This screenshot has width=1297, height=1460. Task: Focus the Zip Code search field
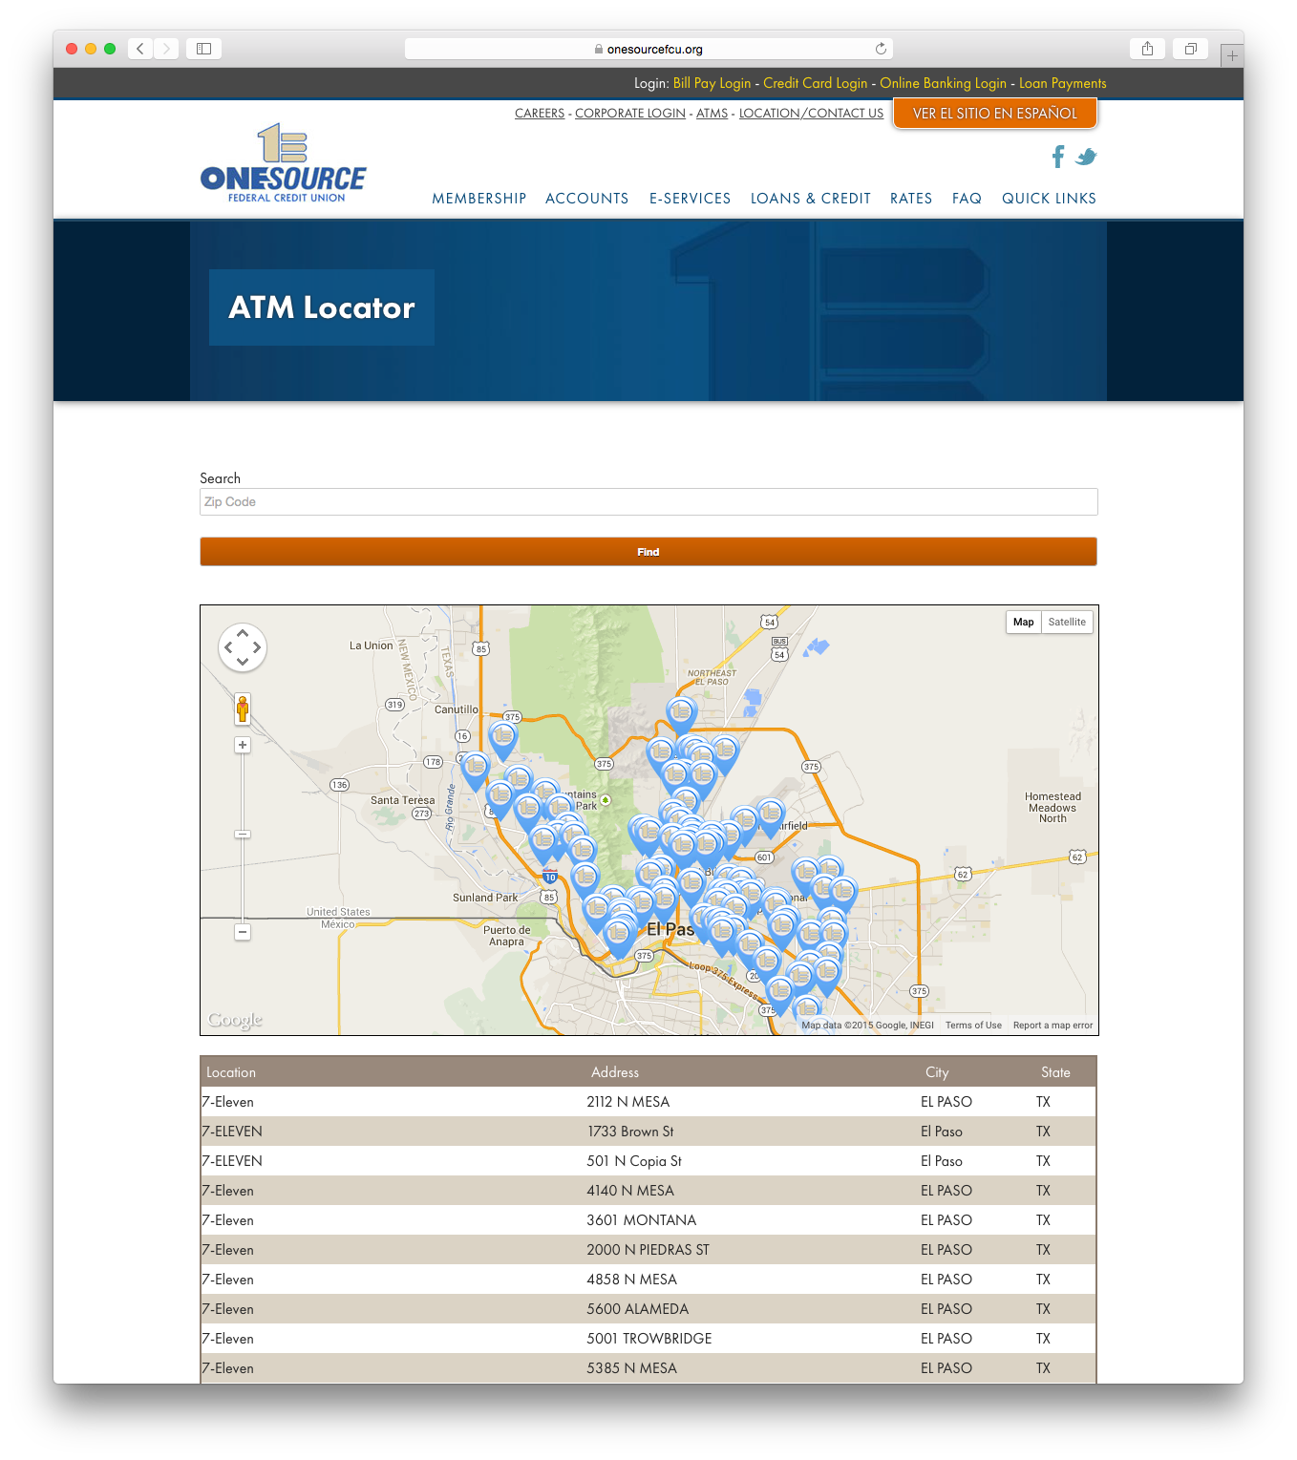pyautogui.click(x=648, y=502)
